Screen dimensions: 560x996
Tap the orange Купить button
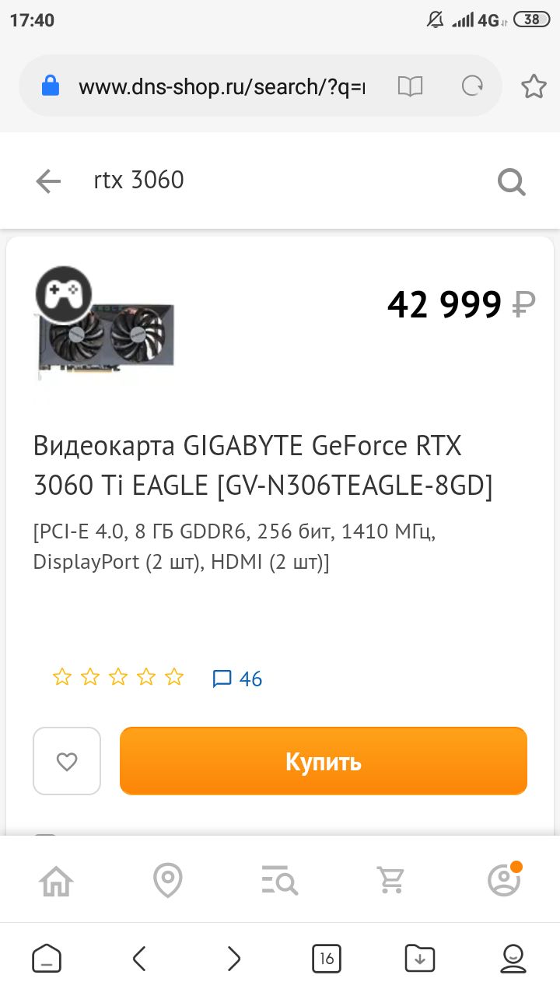[324, 761]
